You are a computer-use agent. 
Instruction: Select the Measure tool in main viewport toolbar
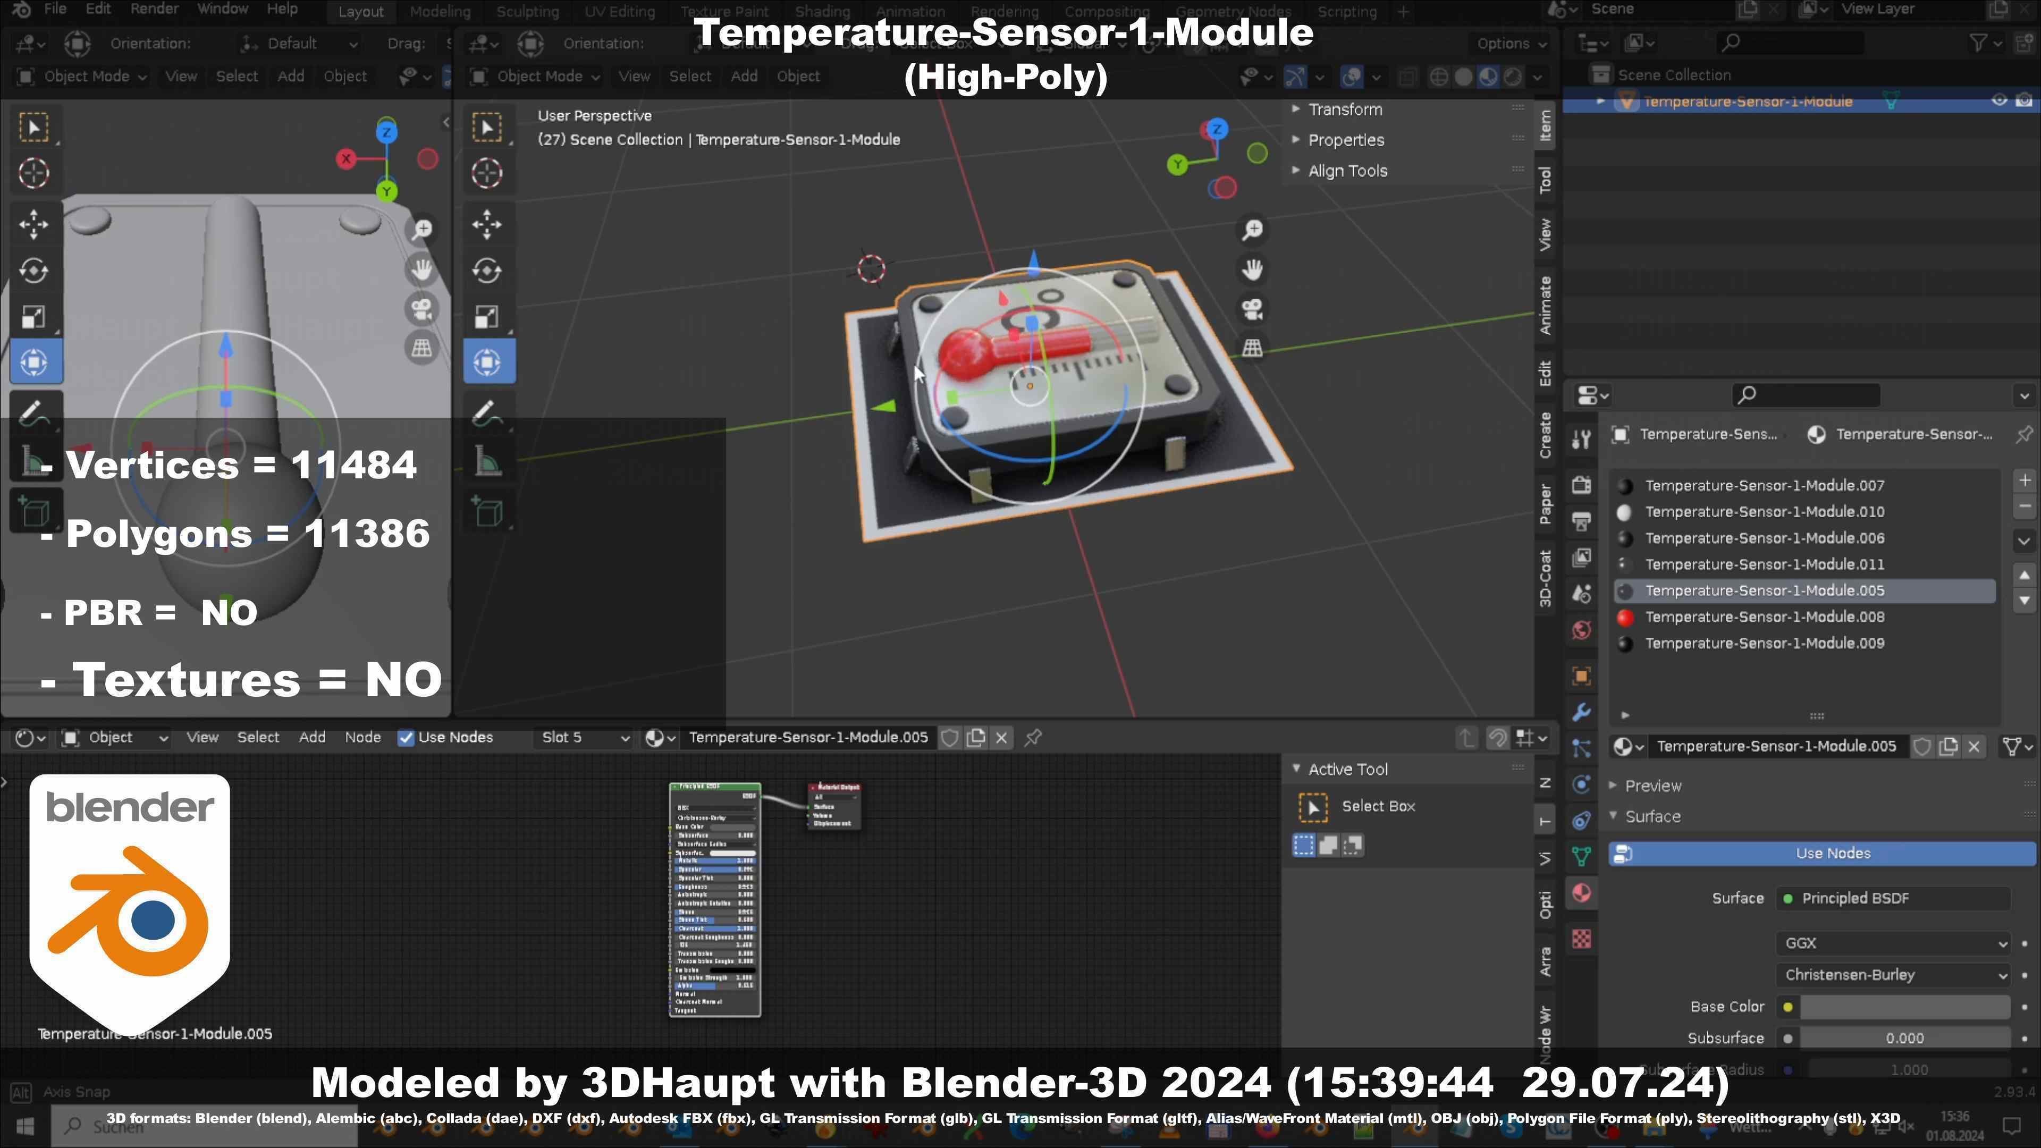coord(487,461)
